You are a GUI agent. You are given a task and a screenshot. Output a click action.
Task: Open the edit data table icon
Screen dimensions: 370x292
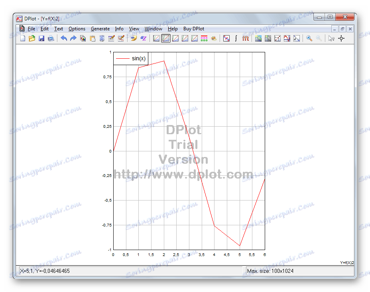(x=111, y=38)
